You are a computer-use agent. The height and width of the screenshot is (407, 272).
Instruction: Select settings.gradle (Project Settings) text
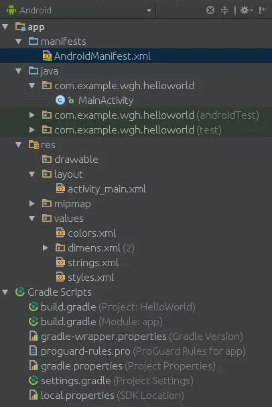coord(117,381)
